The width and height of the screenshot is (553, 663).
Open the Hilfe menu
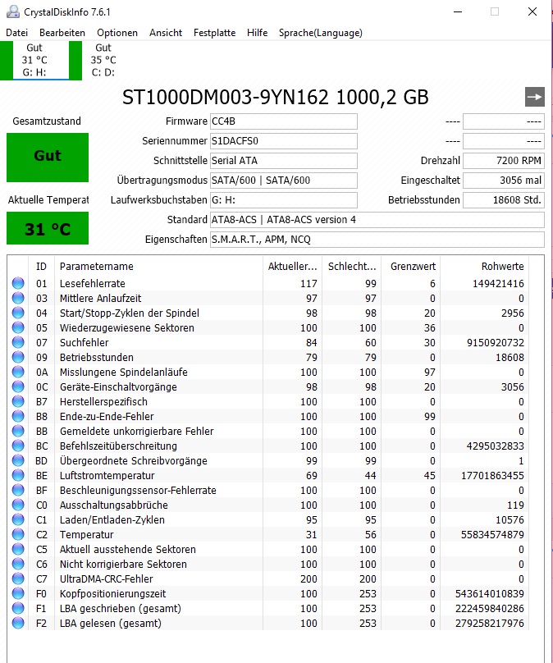(x=257, y=33)
